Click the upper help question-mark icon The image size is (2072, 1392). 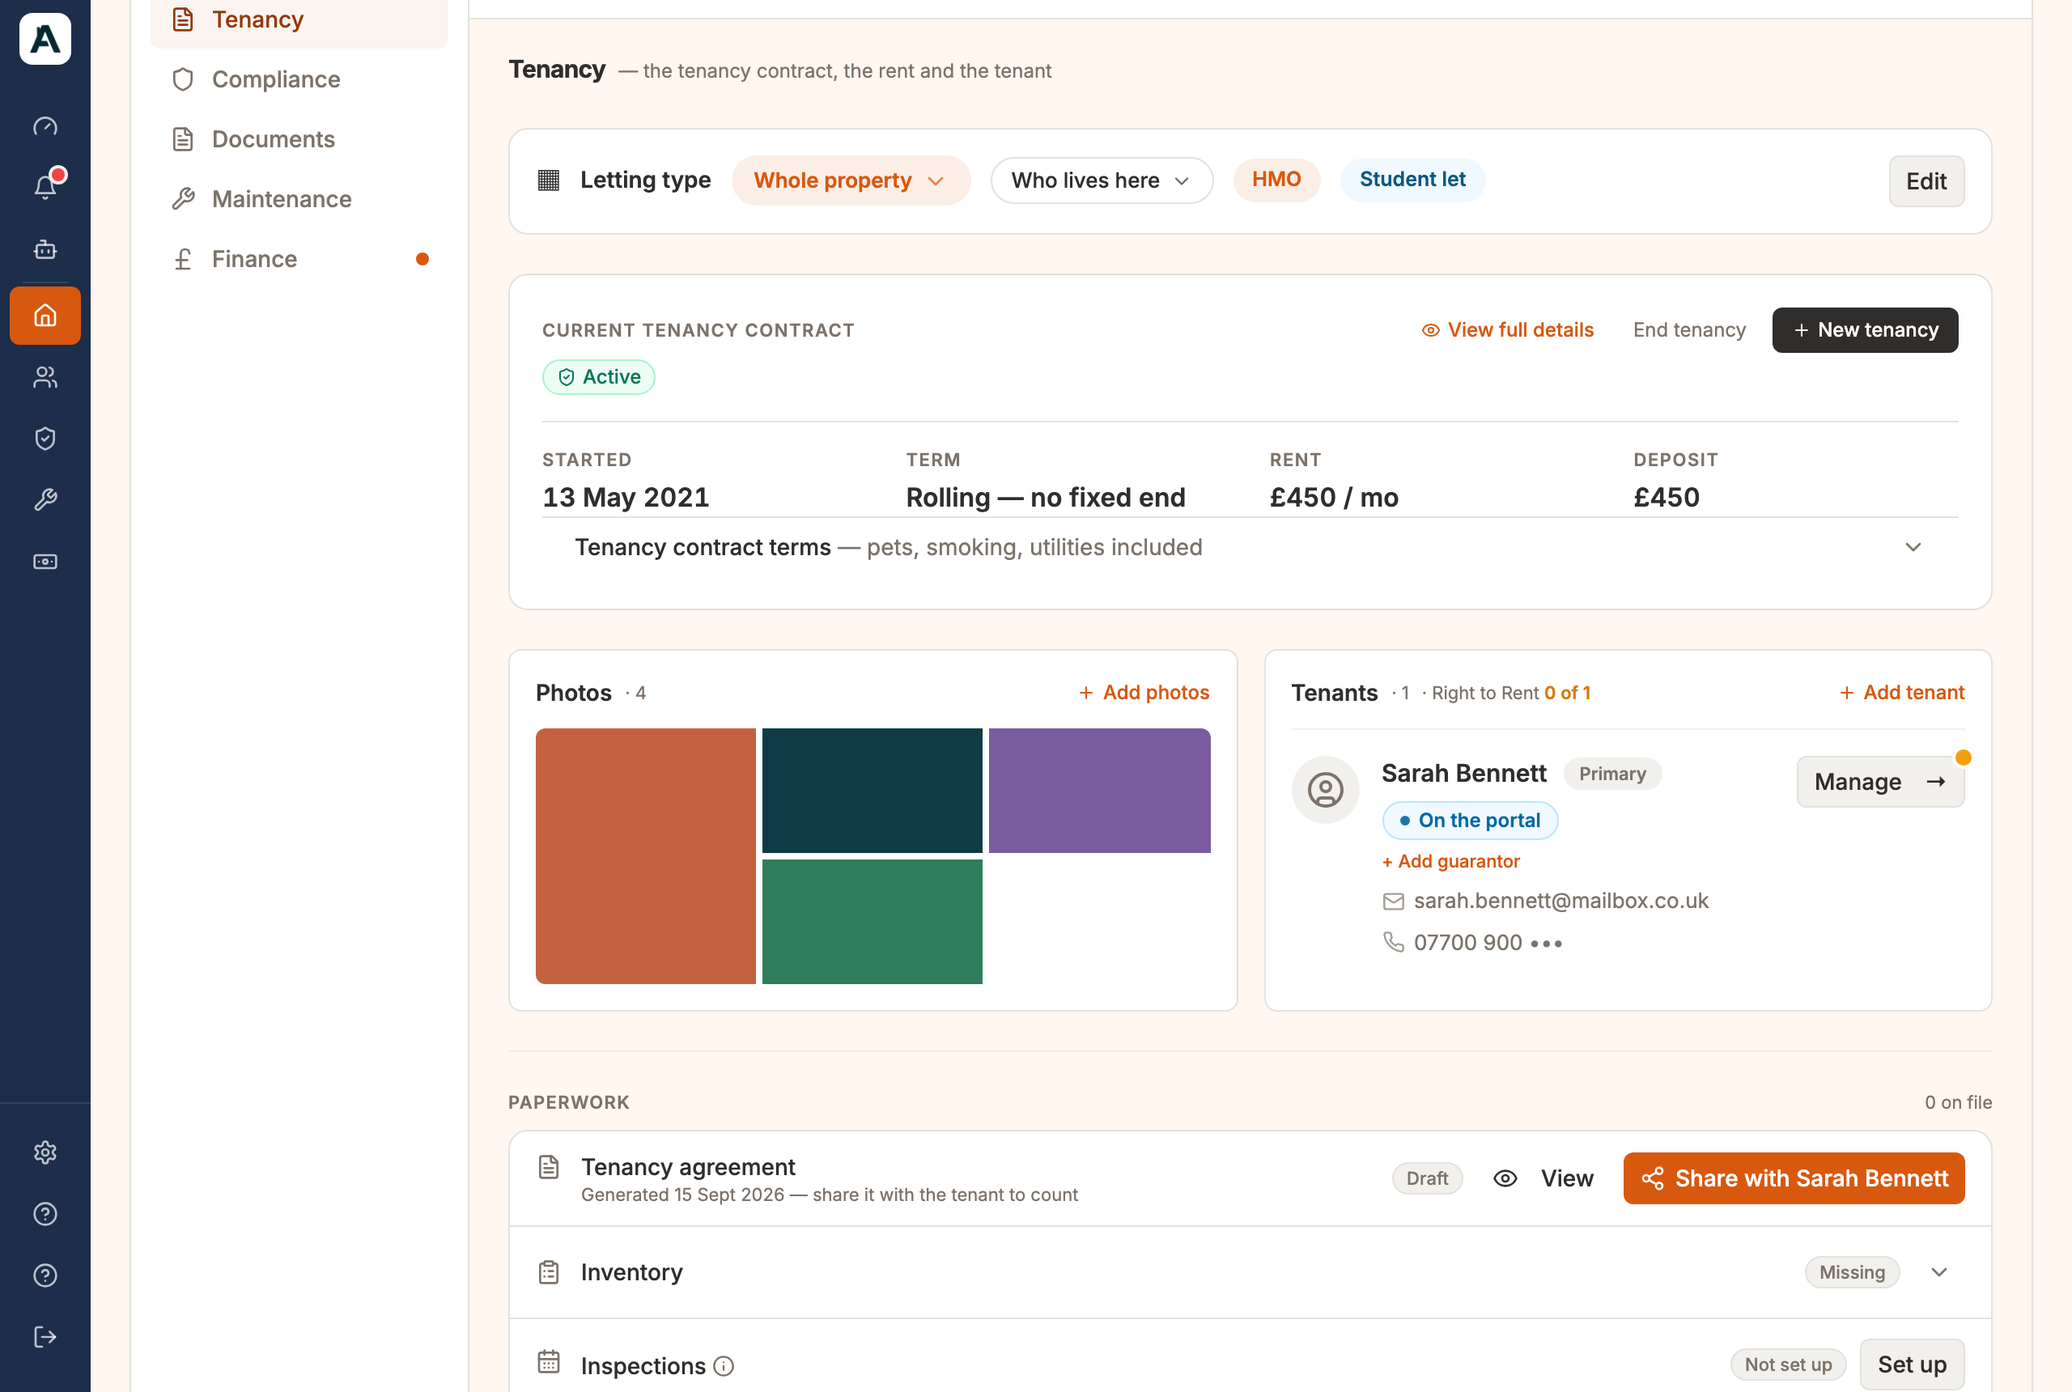point(45,1214)
